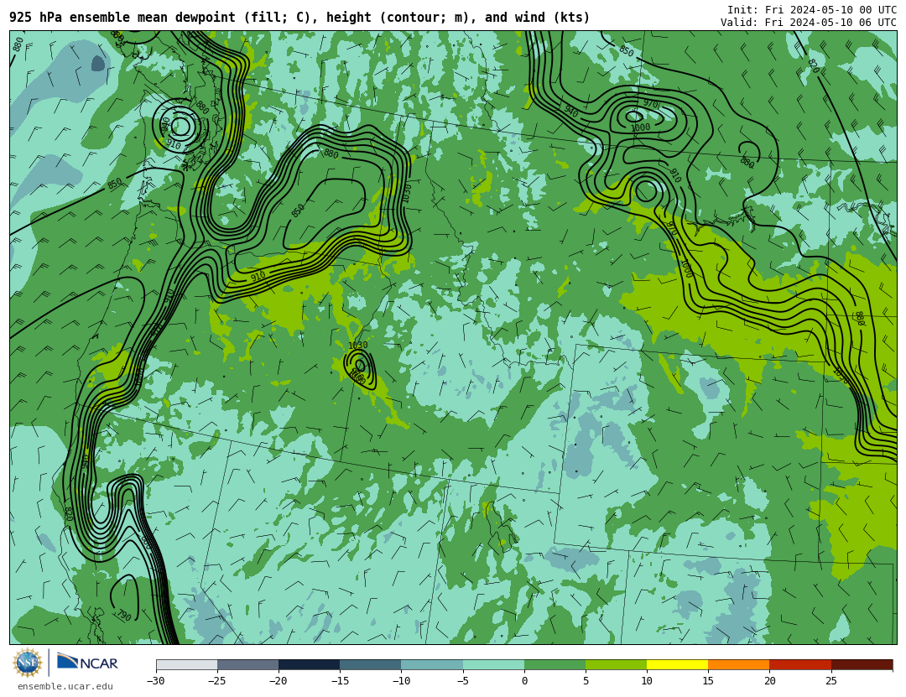This screenshot has width=906, height=697.
Task: Open the ensemble.ucar.edu text link
Action: (x=65, y=687)
